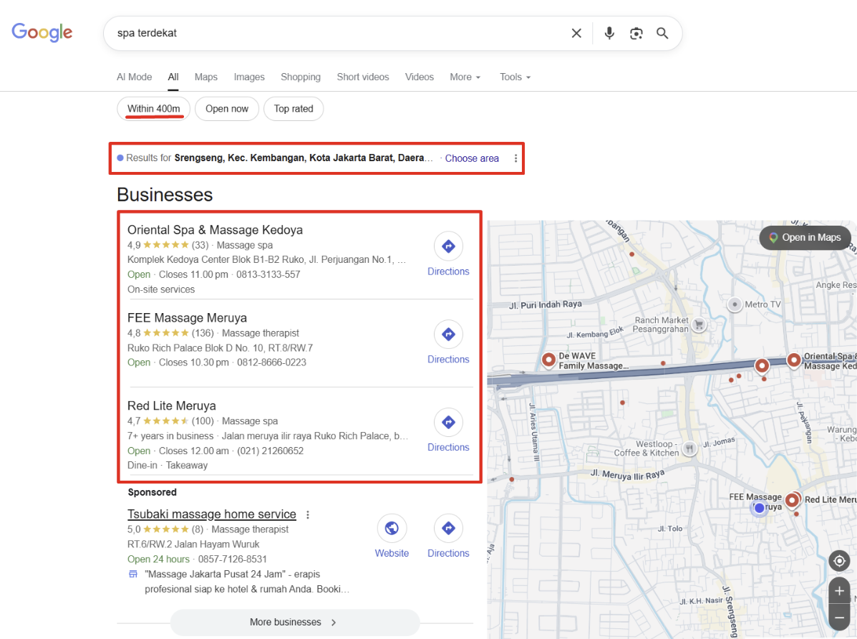Click the Red Lite Meruya map label
This screenshot has width=857, height=639.
831,499
